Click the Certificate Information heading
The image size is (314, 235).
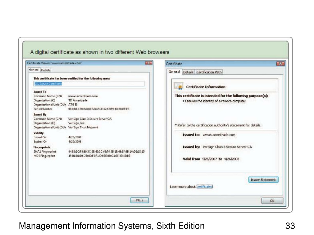click(x=206, y=87)
